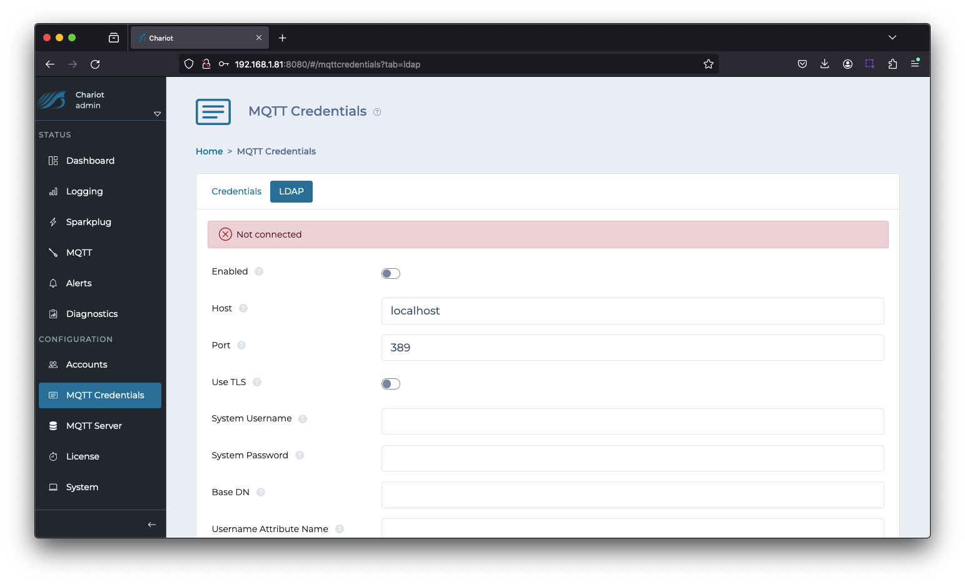Toggle the Enabled LDAP switch
This screenshot has height=584, width=965.
391,273
